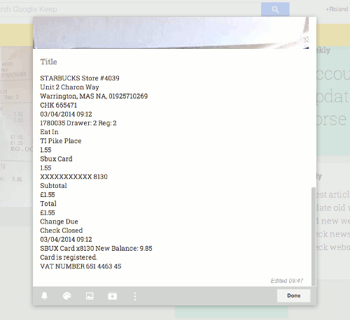The image size is (350, 320).
Task: Click 'SBUX Card x8130 New Balance: 9.85'
Action: pyautogui.click(x=96, y=248)
